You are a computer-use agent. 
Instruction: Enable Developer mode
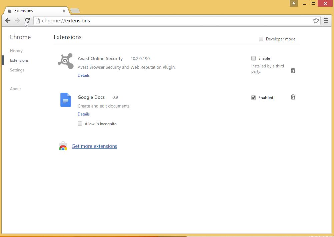pyautogui.click(x=261, y=39)
